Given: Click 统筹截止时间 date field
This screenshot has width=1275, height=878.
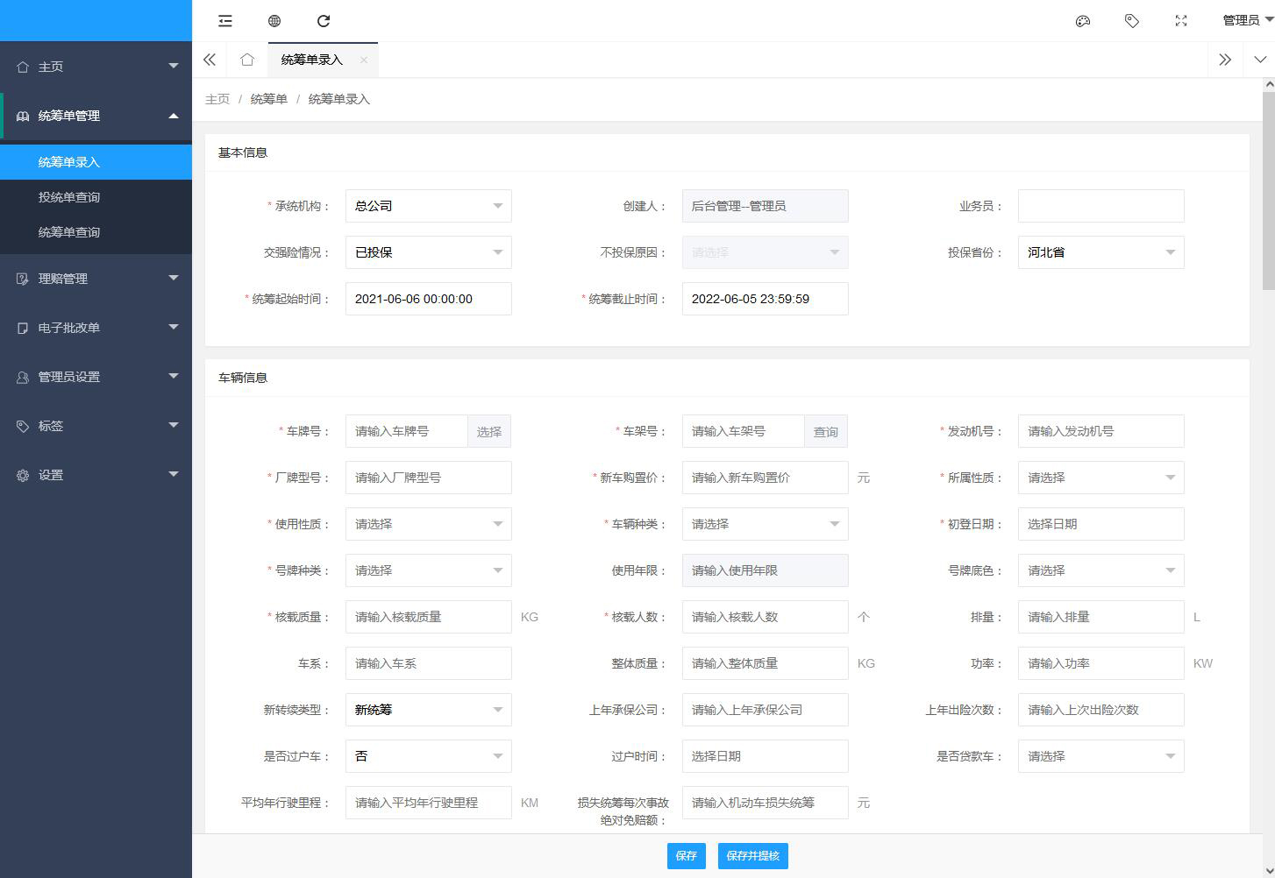Looking at the screenshot, I should click(766, 299).
